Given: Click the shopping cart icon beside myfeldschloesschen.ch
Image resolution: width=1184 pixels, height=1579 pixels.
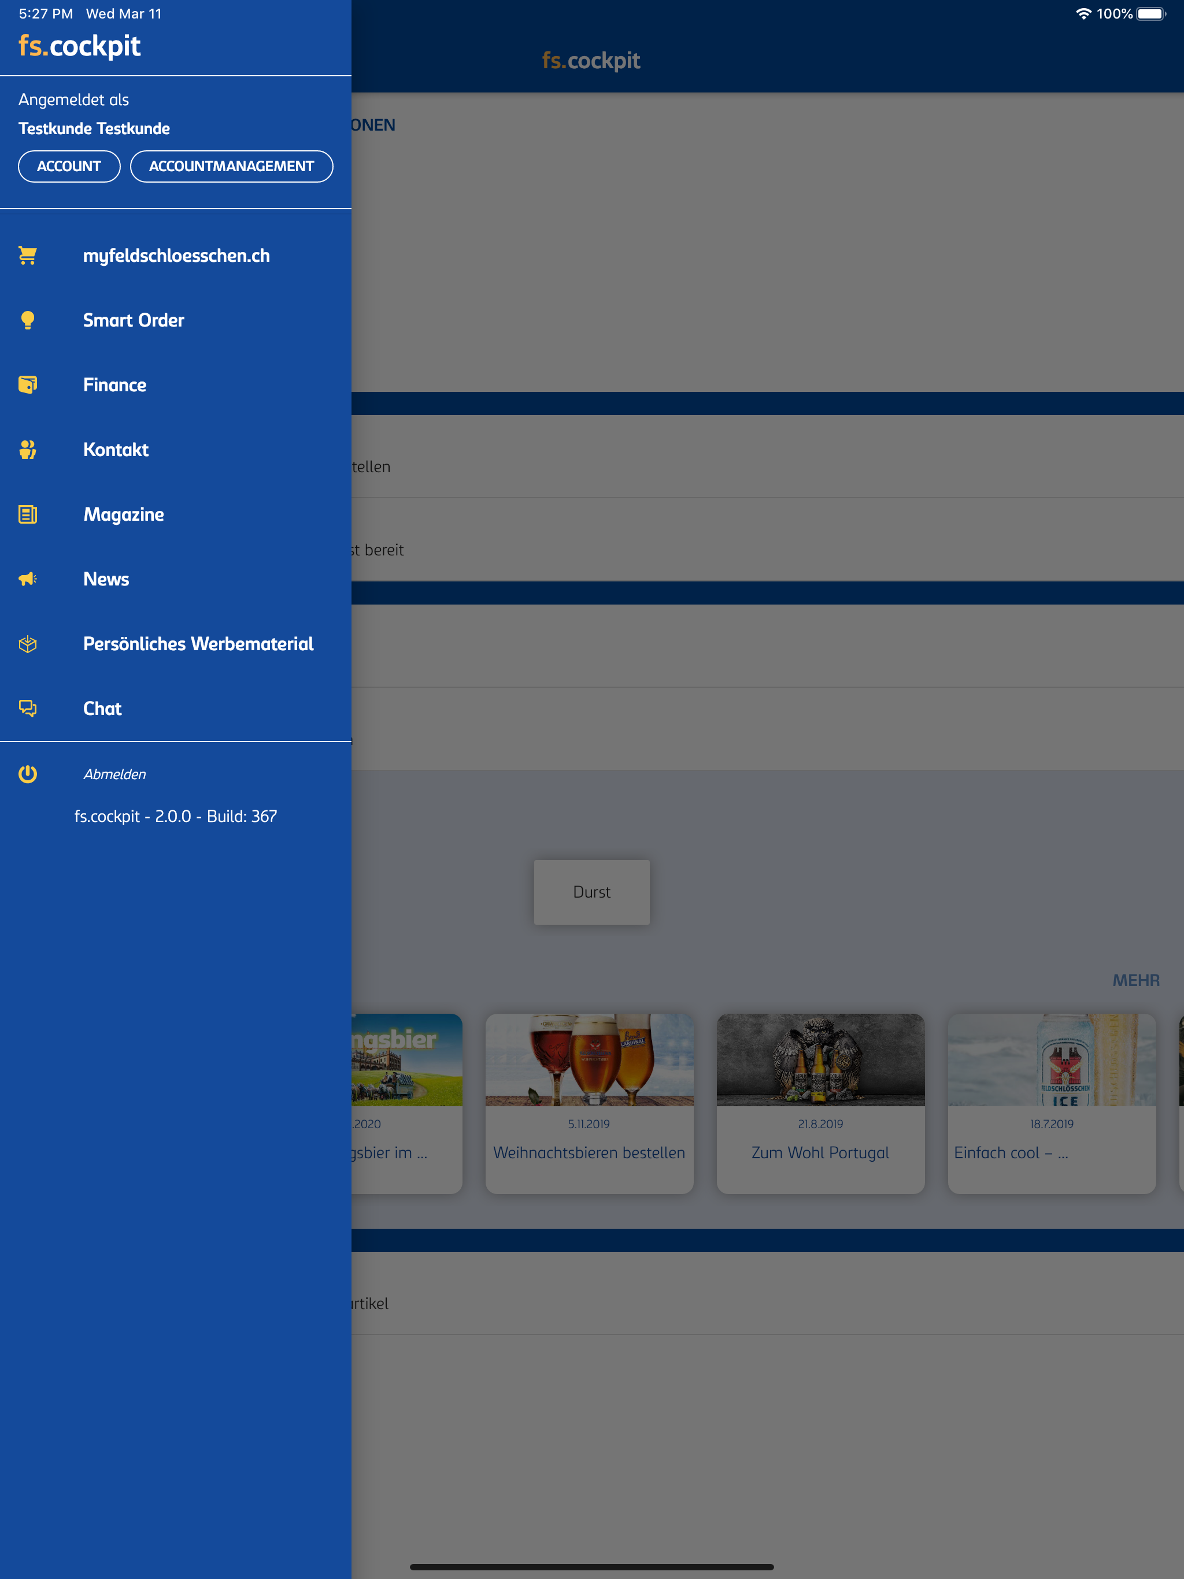Looking at the screenshot, I should coord(28,255).
